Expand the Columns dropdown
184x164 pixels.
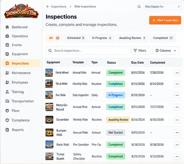tap(166, 50)
